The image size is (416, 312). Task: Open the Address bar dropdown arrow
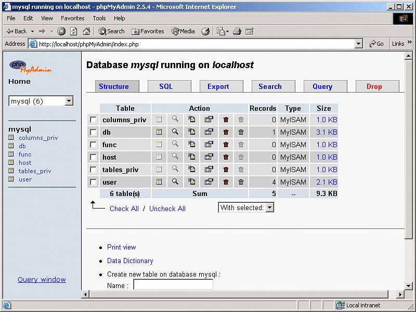pyautogui.click(x=358, y=44)
